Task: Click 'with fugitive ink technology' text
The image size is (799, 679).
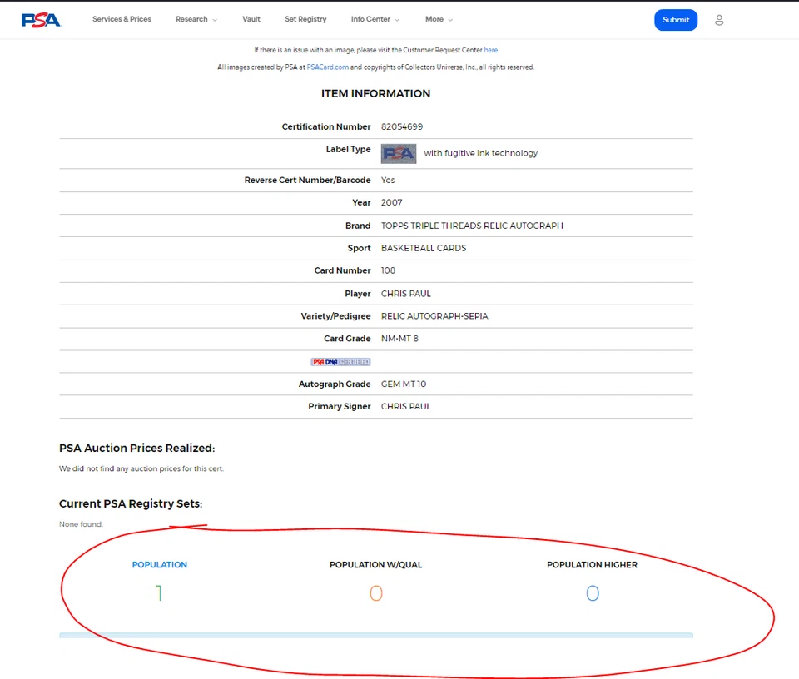Action: (x=480, y=153)
